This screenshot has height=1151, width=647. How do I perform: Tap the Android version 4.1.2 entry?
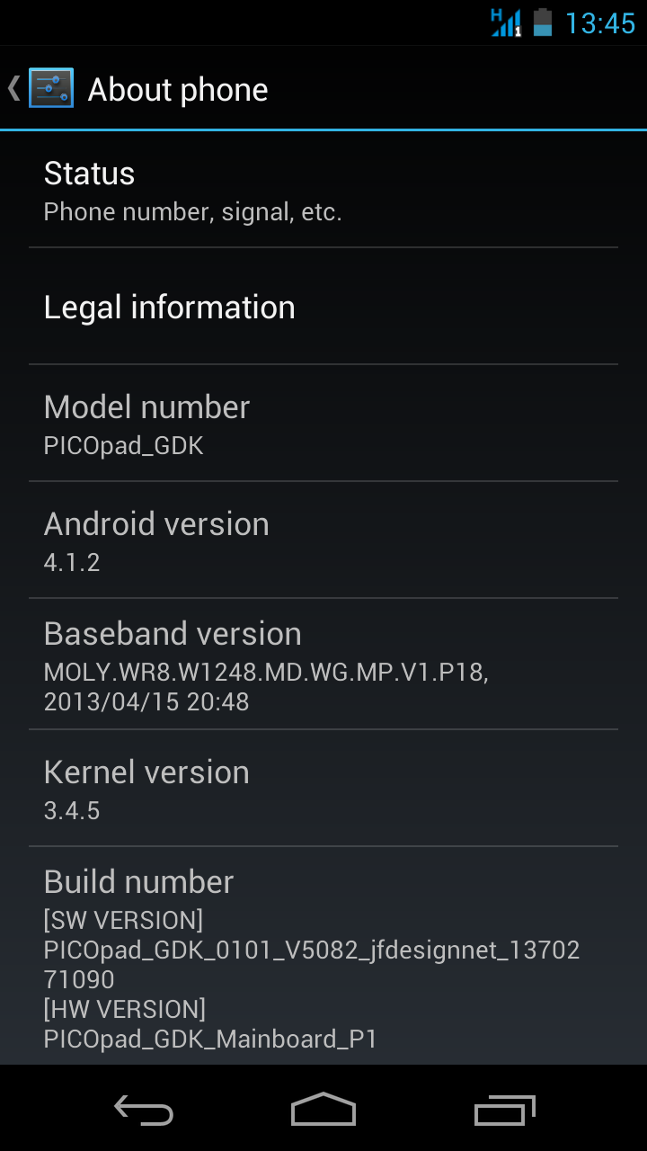coord(323,540)
